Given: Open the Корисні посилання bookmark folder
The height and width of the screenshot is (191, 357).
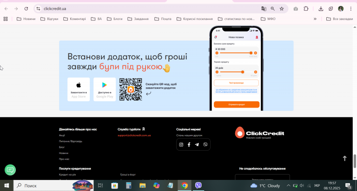Looking at the screenshot, I should (x=195, y=19).
